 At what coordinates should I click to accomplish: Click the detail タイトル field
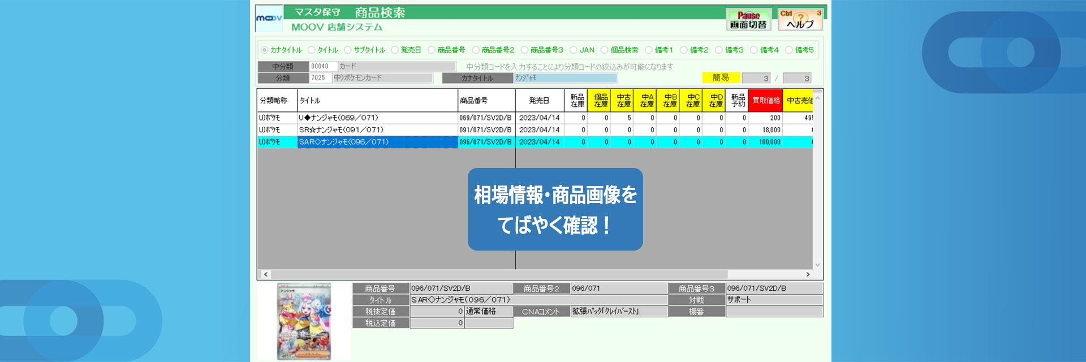click(538, 300)
